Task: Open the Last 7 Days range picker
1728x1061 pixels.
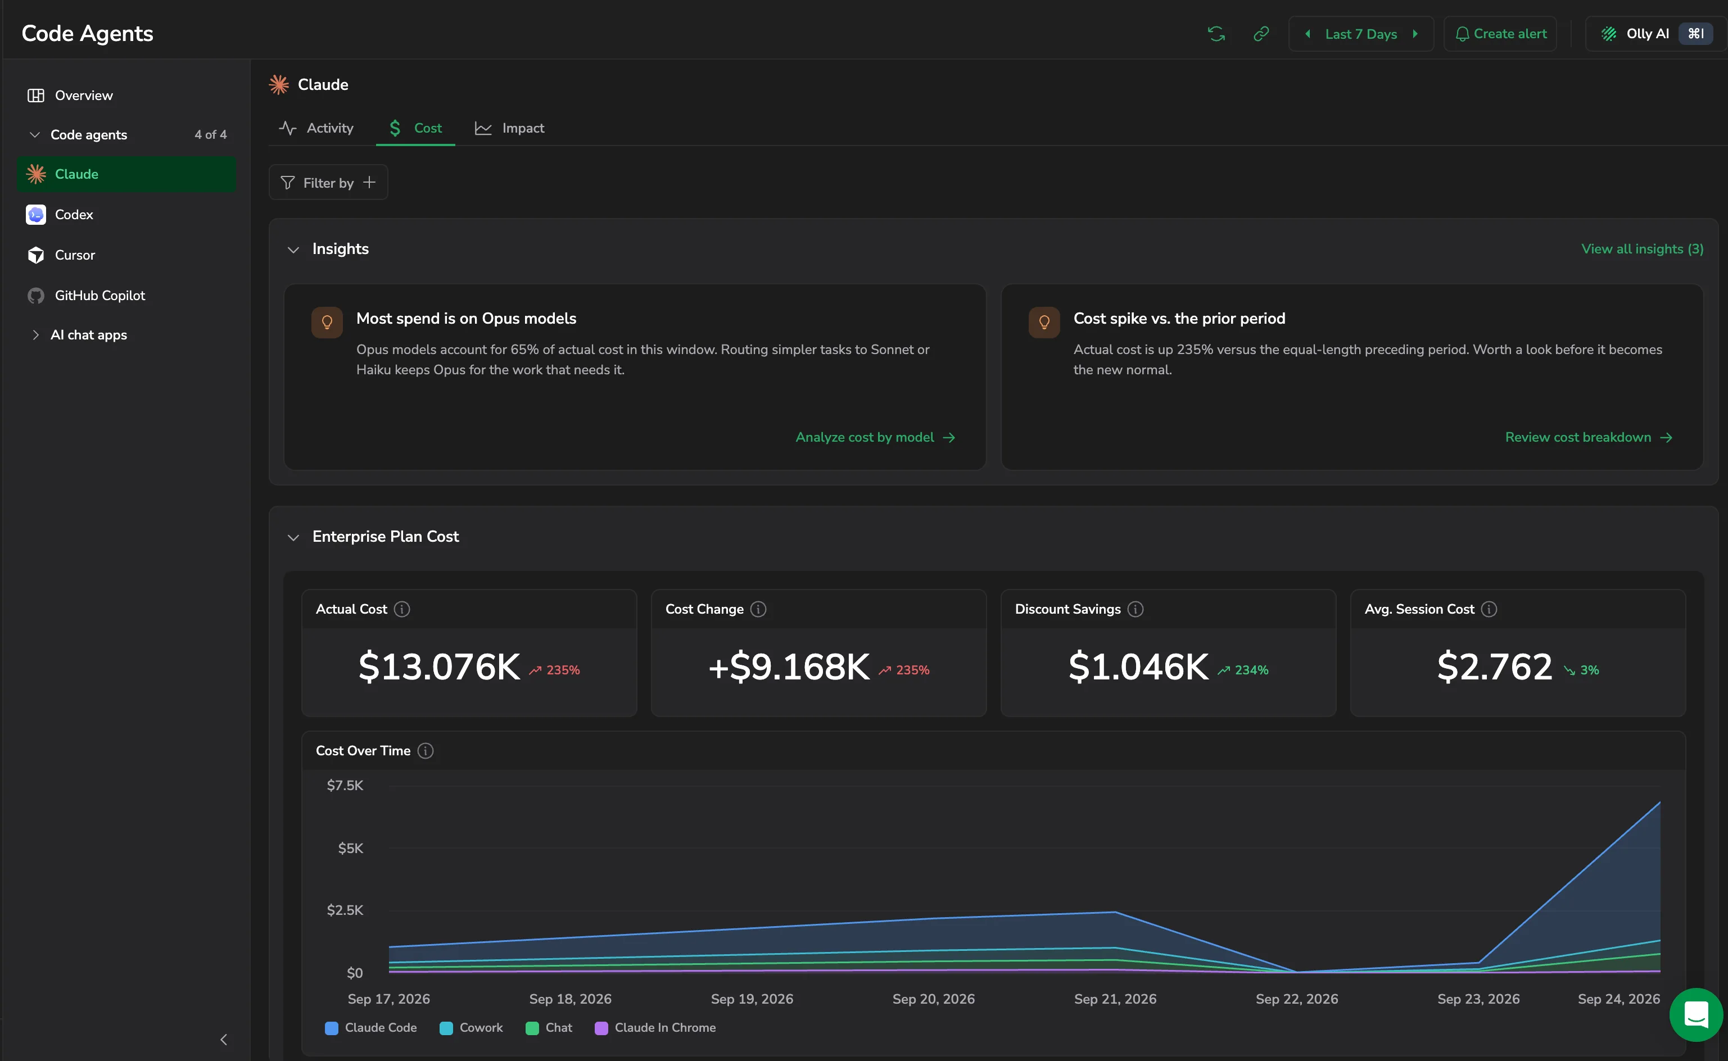Action: pos(1361,34)
